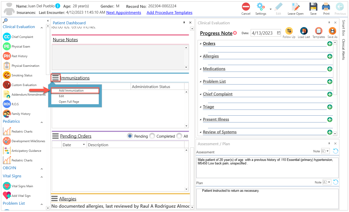The height and width of the screenshot is (212, 349).
Task: Open Vital Signs Main item
Action: pyautogui.click(x=18, y=186)
